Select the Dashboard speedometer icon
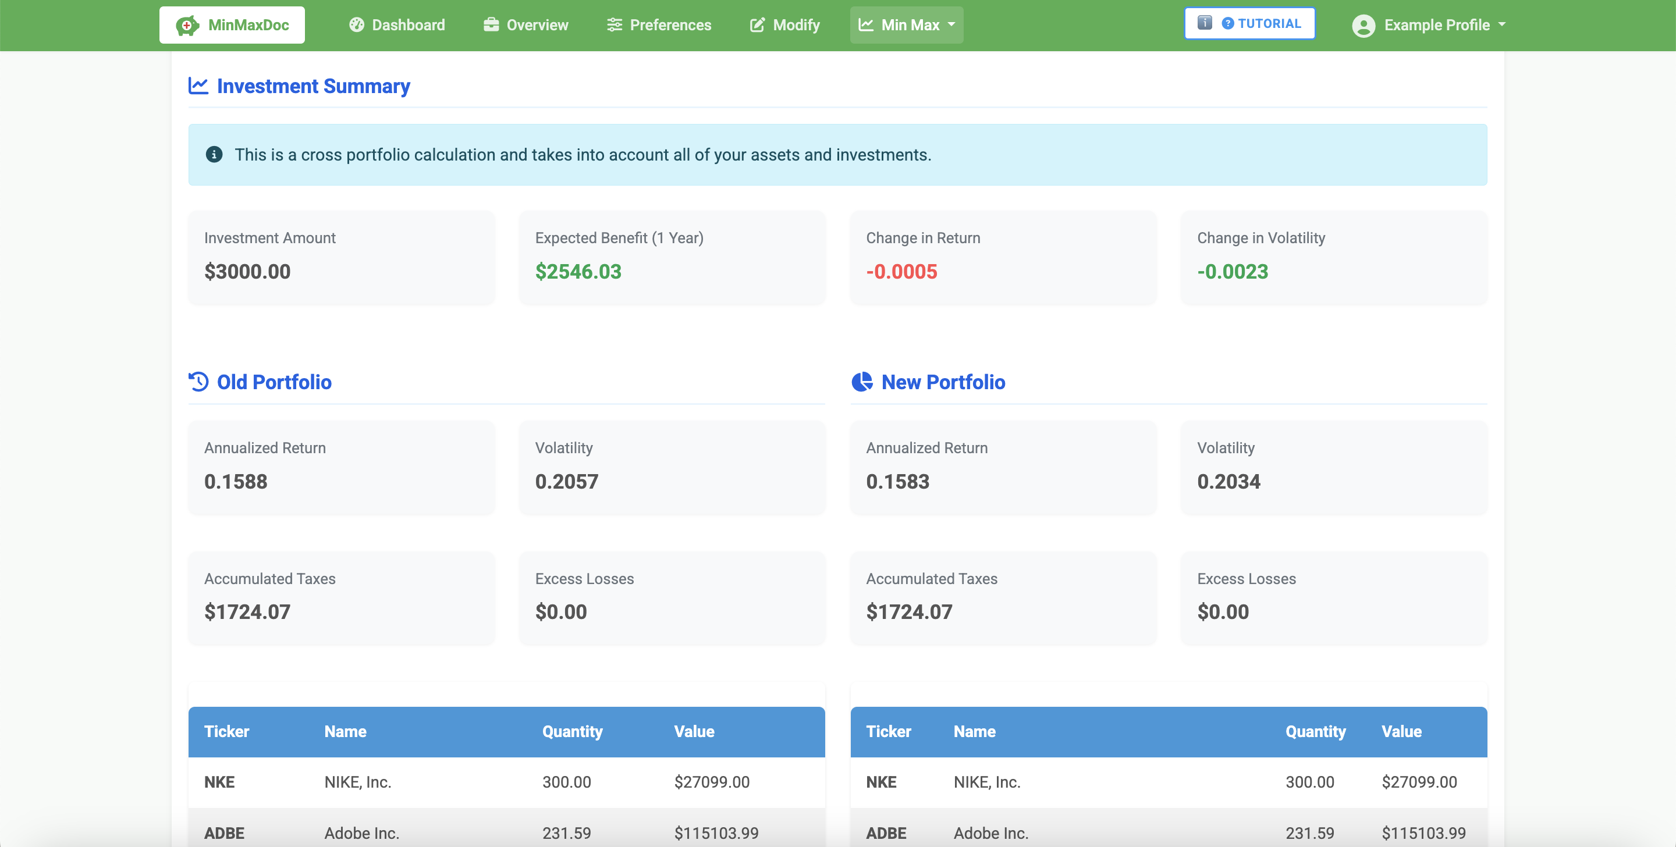 click(357, 24)
